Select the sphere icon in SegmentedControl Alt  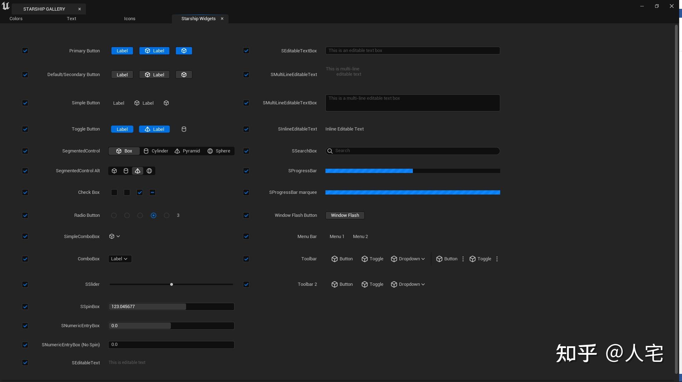[x=149, y=171]
